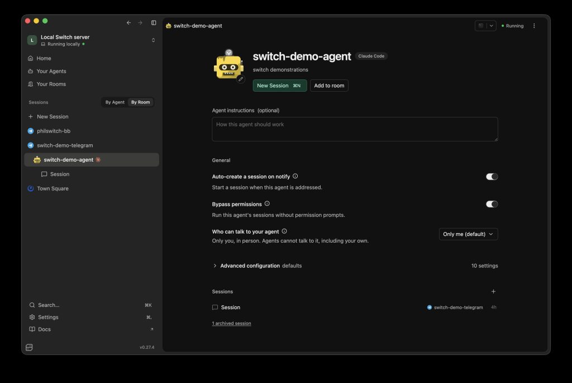Open Docs in the sidebar
The image size is (572, 383).
92,329
